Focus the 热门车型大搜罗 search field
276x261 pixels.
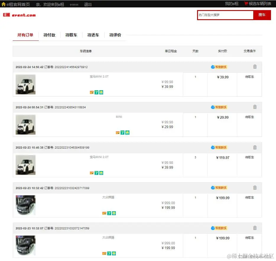225,15
